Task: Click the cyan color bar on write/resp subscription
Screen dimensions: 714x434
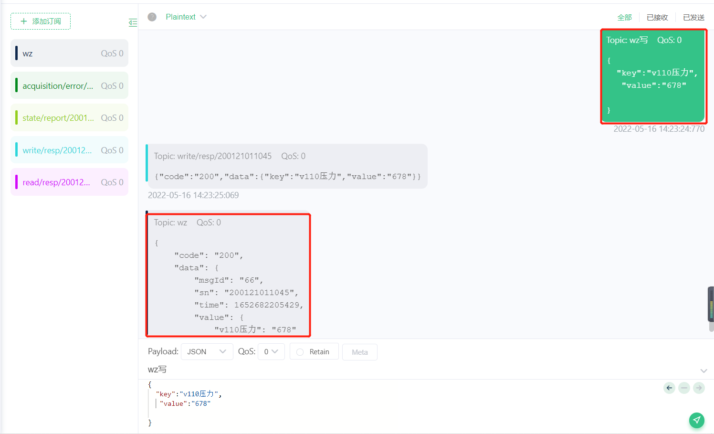Action: (16, 150)
